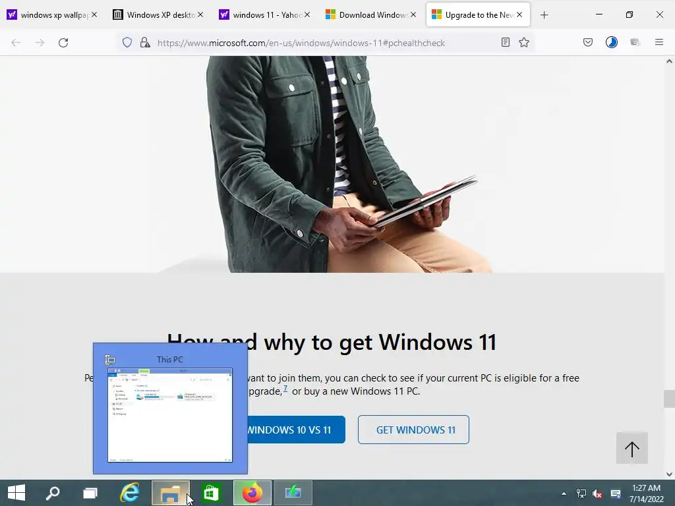675x506 pixels.
Task: Toggle reader view icon in address bar
Action: (506, 42)
